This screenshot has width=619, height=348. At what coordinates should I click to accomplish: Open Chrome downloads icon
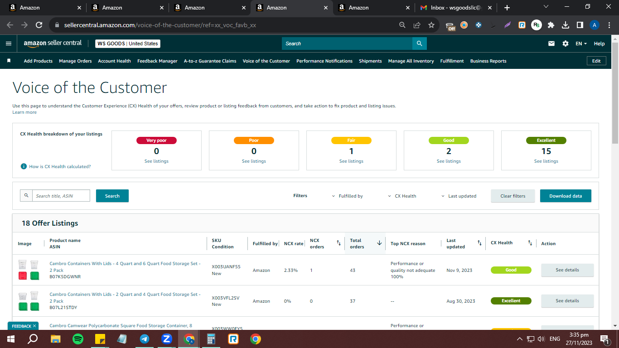point(566,25)
